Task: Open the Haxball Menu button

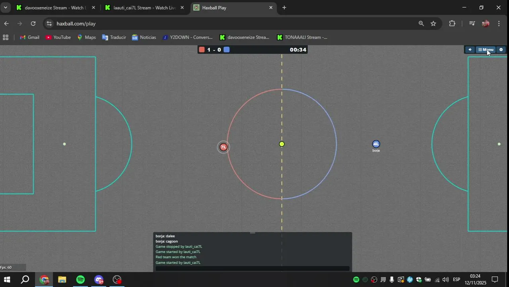Action: tap(486, 50)
